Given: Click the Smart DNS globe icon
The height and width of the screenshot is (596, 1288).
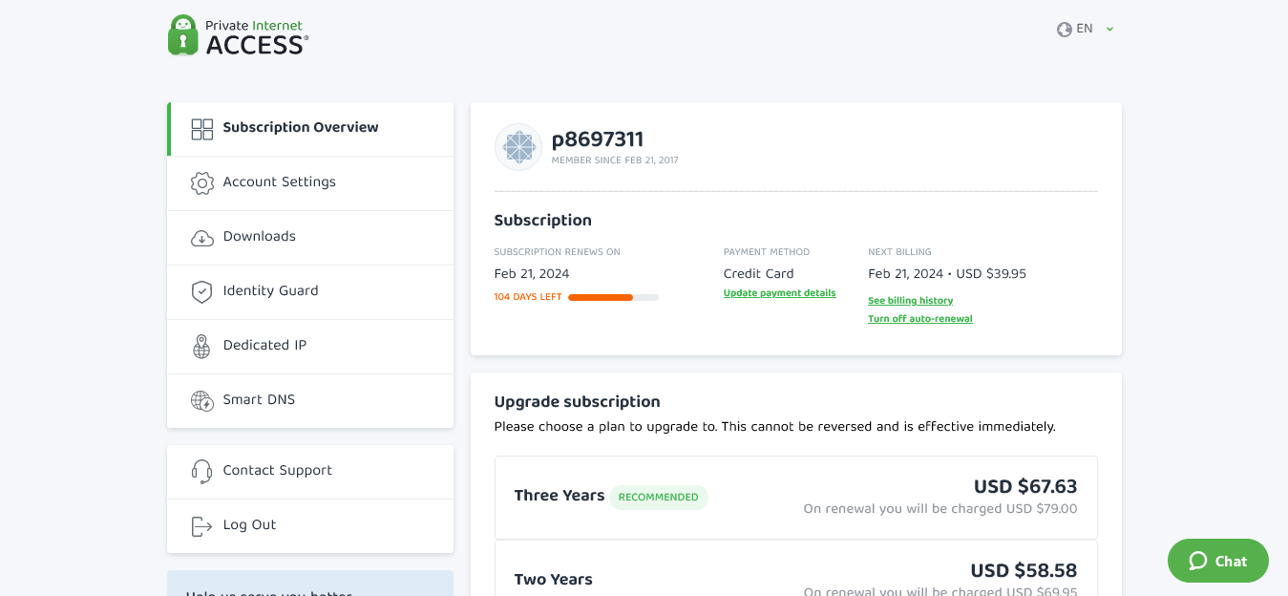Looking at the screenshot, I should click(201, 401).
